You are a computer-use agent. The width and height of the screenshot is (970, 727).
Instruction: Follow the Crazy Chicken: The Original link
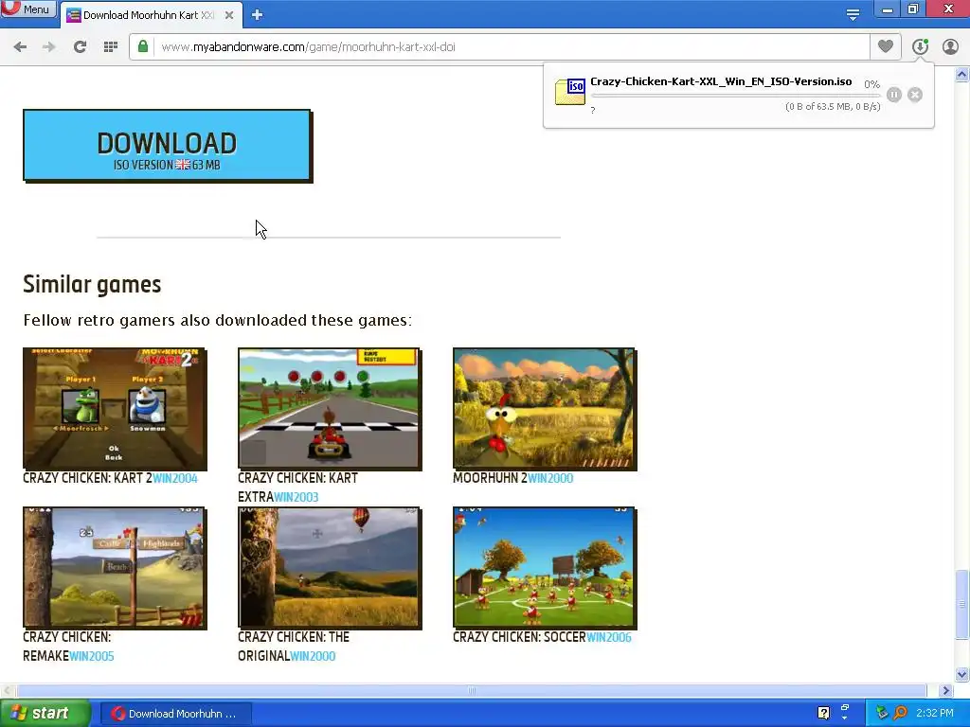(294, 646)
